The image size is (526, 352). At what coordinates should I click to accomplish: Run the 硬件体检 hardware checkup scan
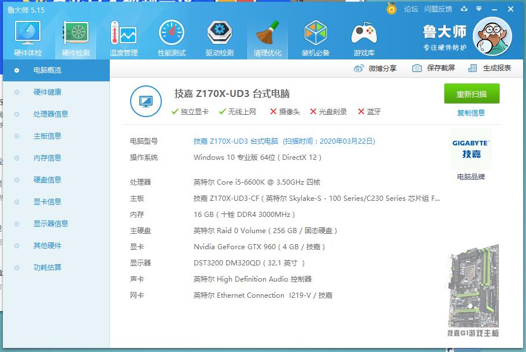[27, 37]
